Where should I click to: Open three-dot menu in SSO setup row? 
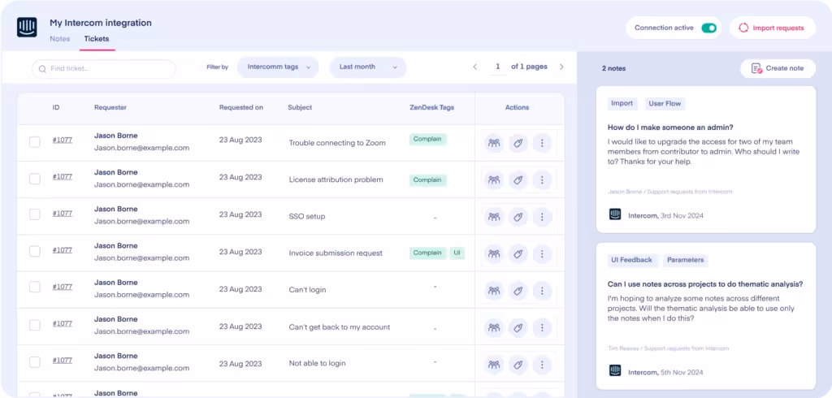[542, 217]
